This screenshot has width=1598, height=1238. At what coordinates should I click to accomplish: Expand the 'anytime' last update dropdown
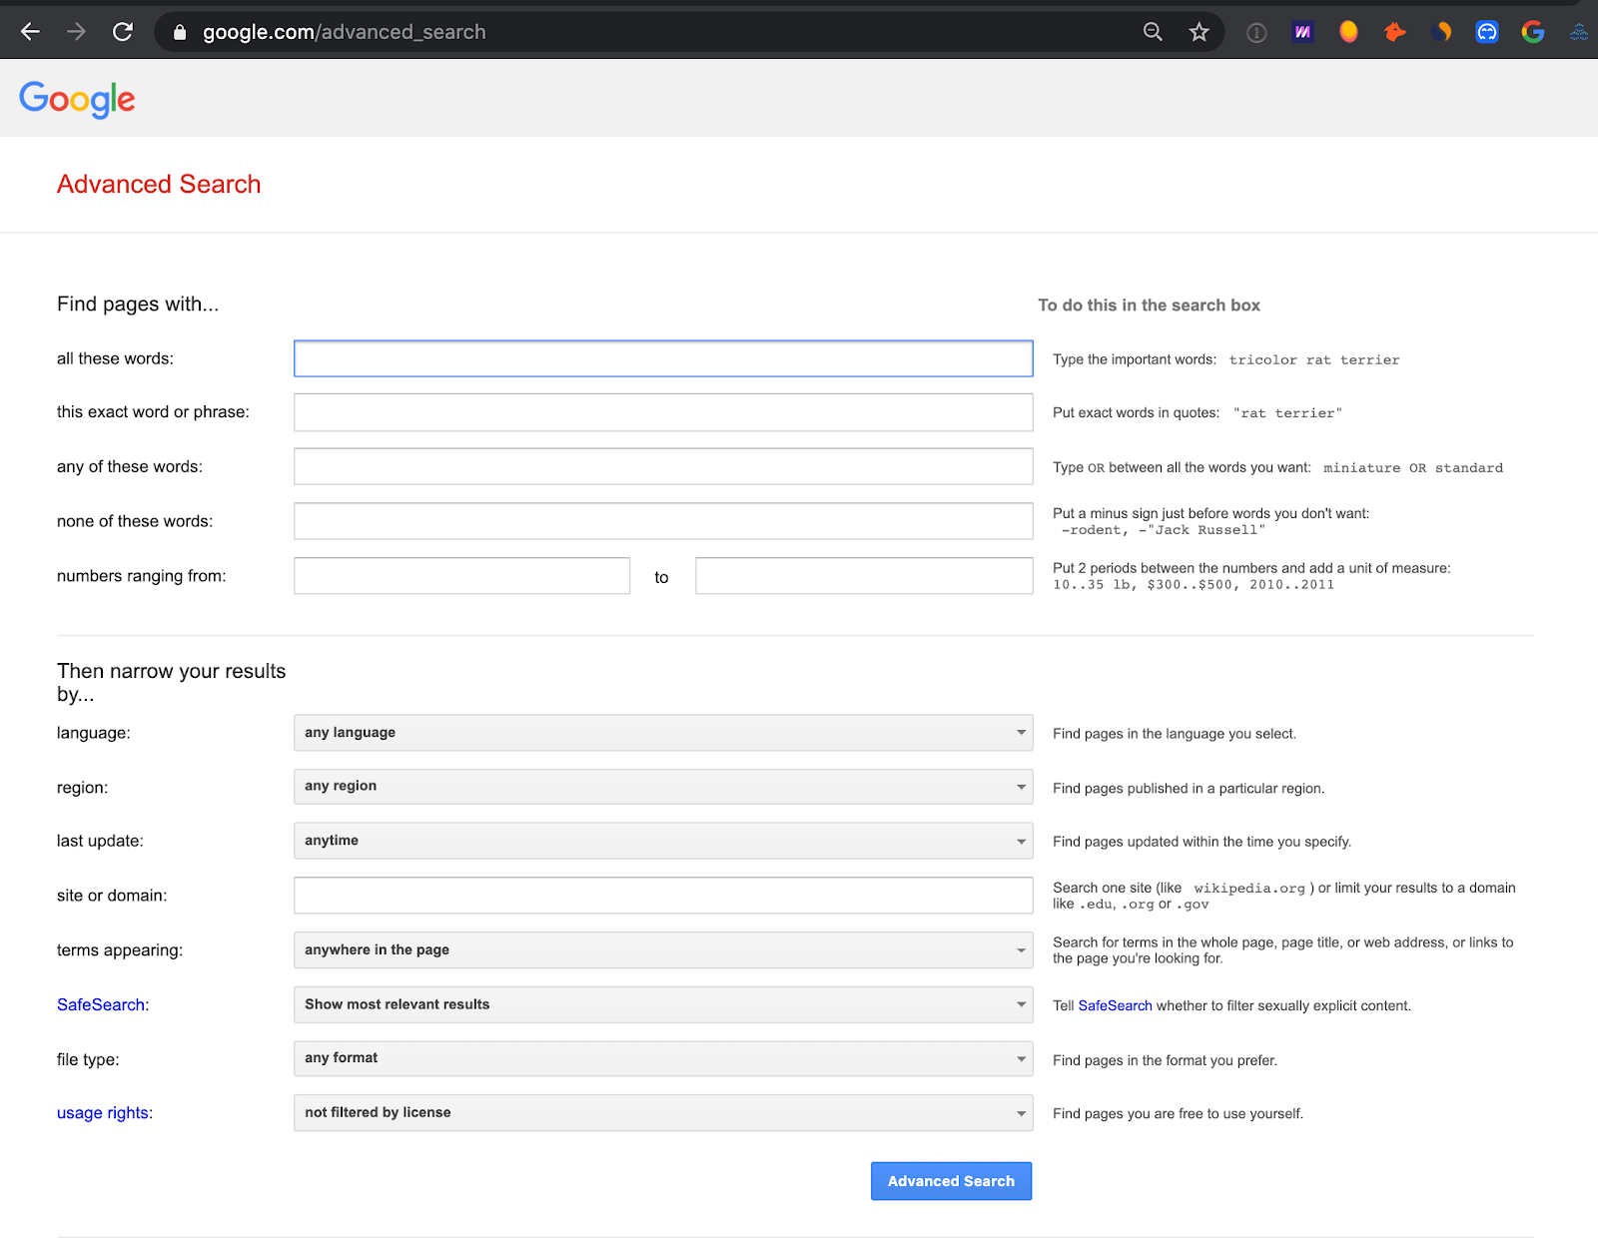pyautogui.click(x=663, y=841)
